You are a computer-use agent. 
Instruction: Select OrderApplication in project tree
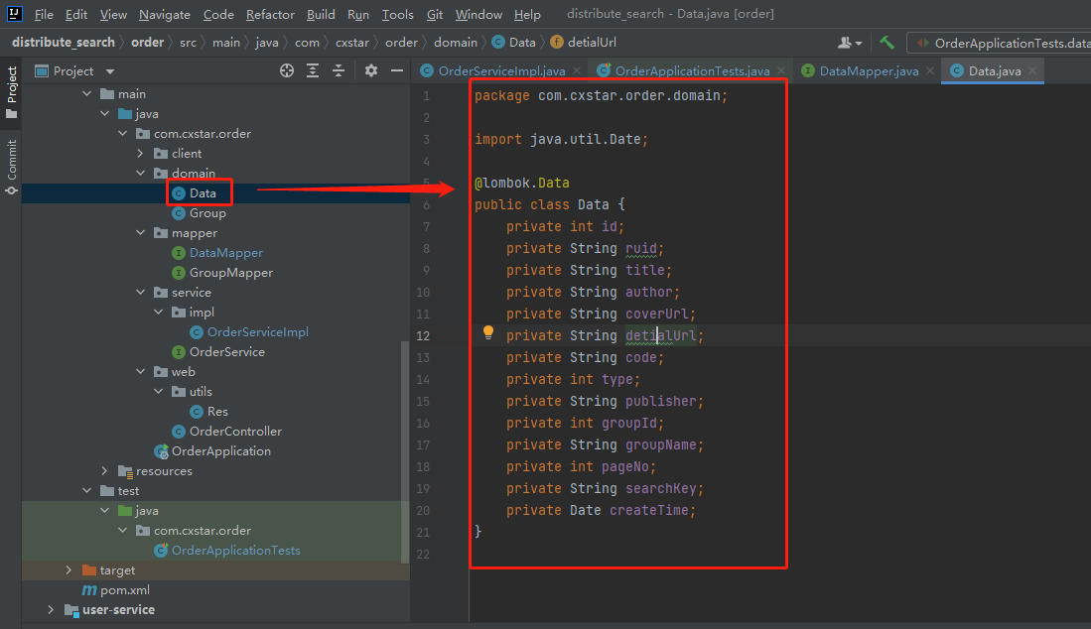(x=221, y=451)
